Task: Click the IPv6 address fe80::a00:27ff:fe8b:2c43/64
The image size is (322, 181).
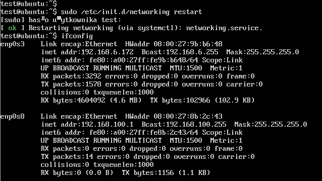Action: tap(144, 133)
